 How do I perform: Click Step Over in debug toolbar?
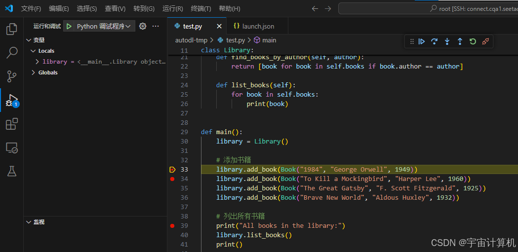tap(435, 41)
